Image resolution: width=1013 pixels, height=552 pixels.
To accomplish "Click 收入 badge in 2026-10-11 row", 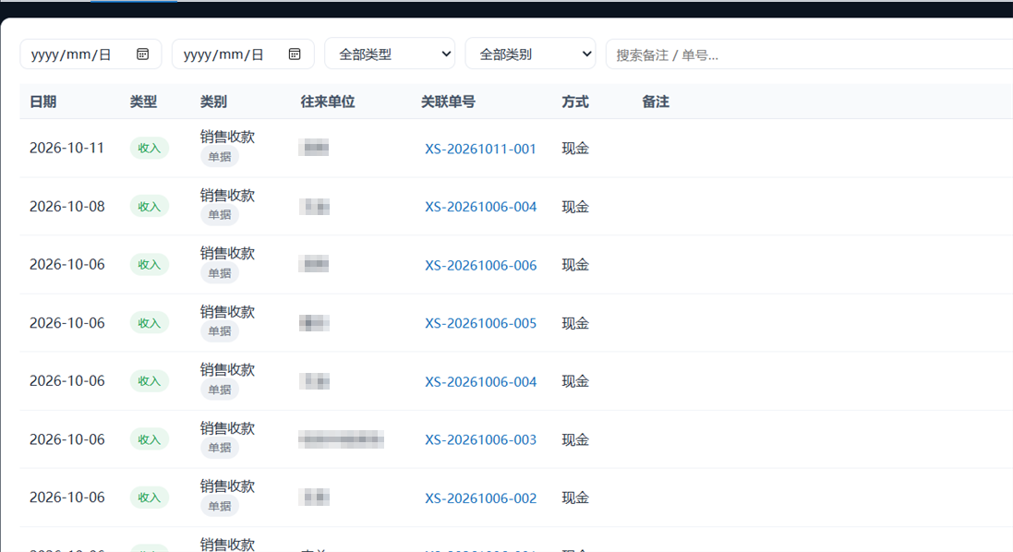I will click(150, 148).
